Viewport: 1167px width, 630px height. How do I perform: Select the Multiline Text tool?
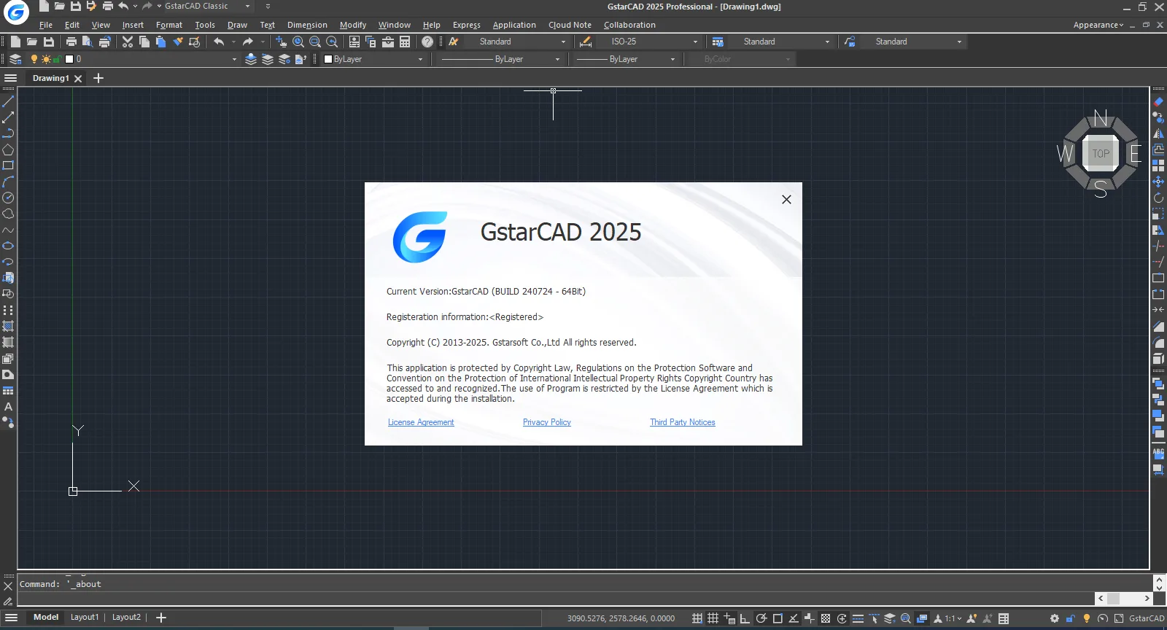(8, 407)
